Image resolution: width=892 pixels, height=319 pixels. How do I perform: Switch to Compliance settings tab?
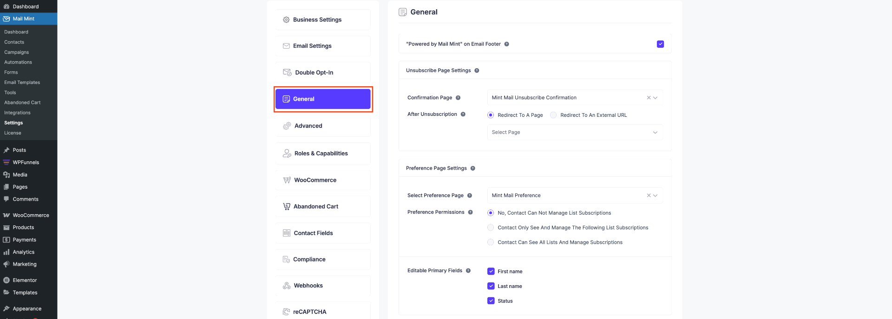pos(323,259)
